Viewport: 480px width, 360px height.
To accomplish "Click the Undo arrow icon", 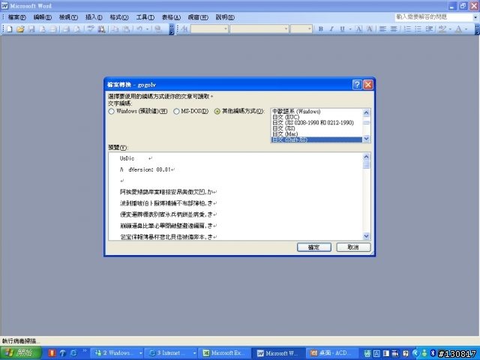I will point(139,29).
